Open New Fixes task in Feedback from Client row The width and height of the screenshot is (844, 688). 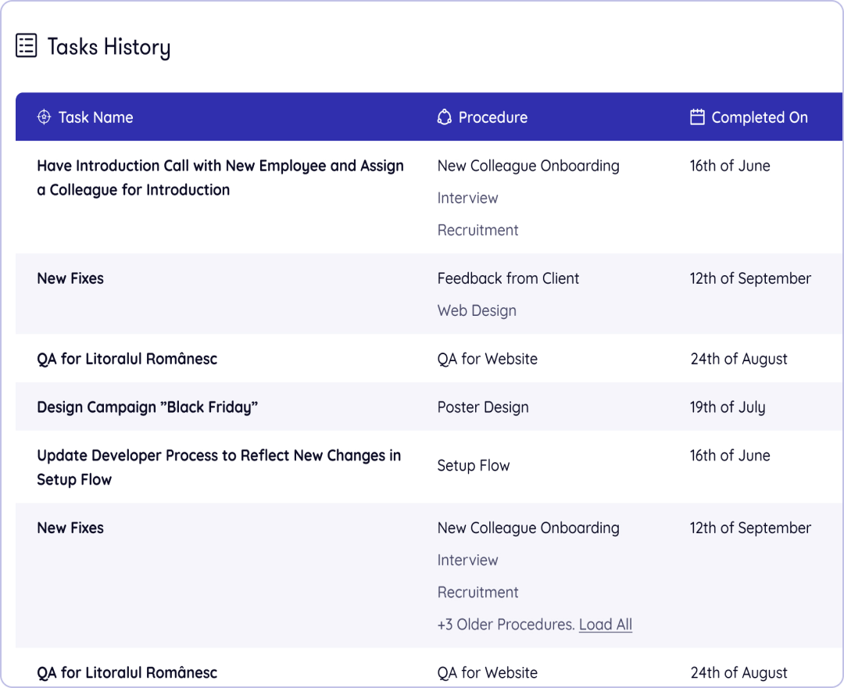pos(70,278)
